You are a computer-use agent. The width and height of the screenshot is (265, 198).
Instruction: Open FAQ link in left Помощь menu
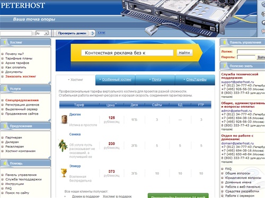click(8, 188)
